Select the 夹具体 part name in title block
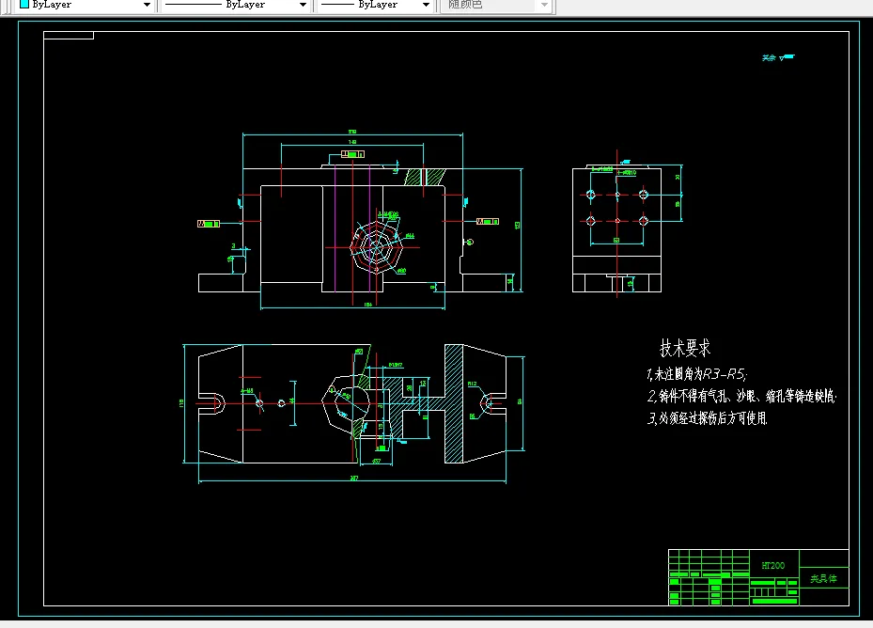The image size is (873, 628). [823, 579]
